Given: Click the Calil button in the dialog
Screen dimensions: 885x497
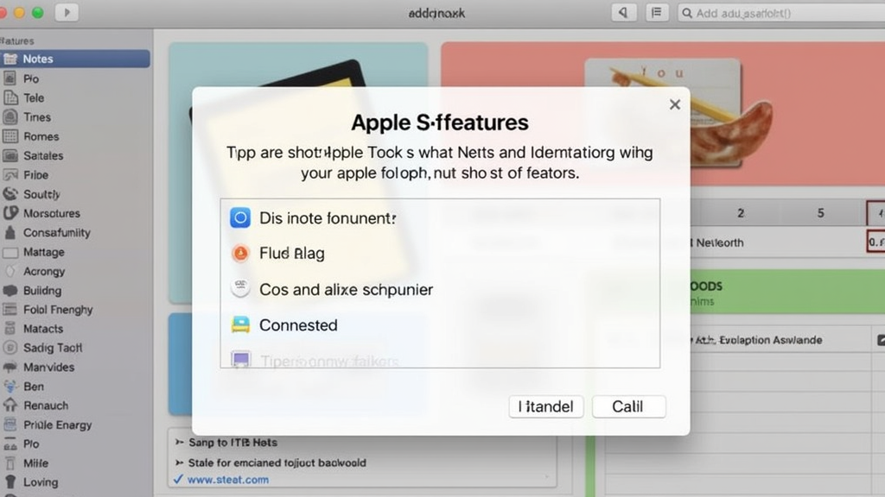Looking at the screenshot, I should [628, 406].
